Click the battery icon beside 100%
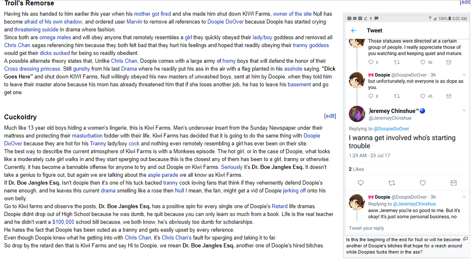Viewport: 471px width, 261px height. [x=449, y=19]
